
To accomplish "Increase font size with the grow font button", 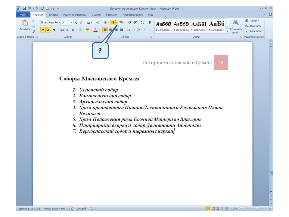I will coord(76,23).
